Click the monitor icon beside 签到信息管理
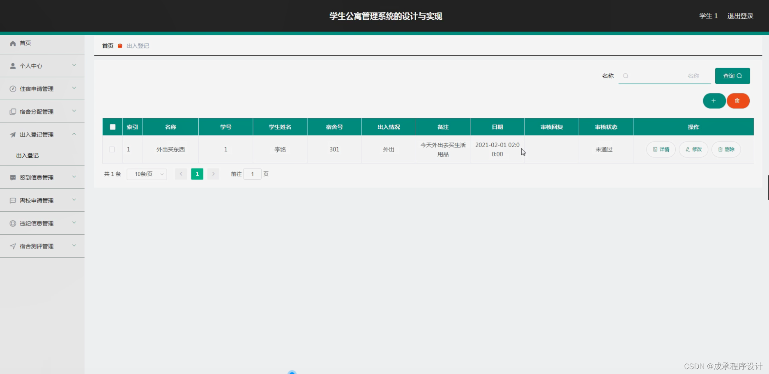Viewport: 769px width, 374px height. 12,177
